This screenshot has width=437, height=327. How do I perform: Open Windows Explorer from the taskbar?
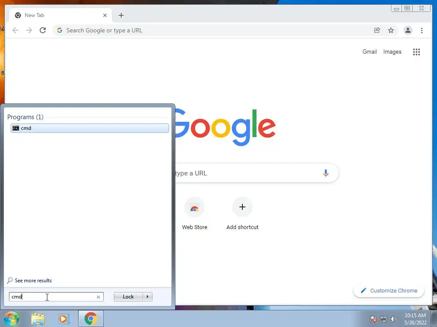point(38,319)
